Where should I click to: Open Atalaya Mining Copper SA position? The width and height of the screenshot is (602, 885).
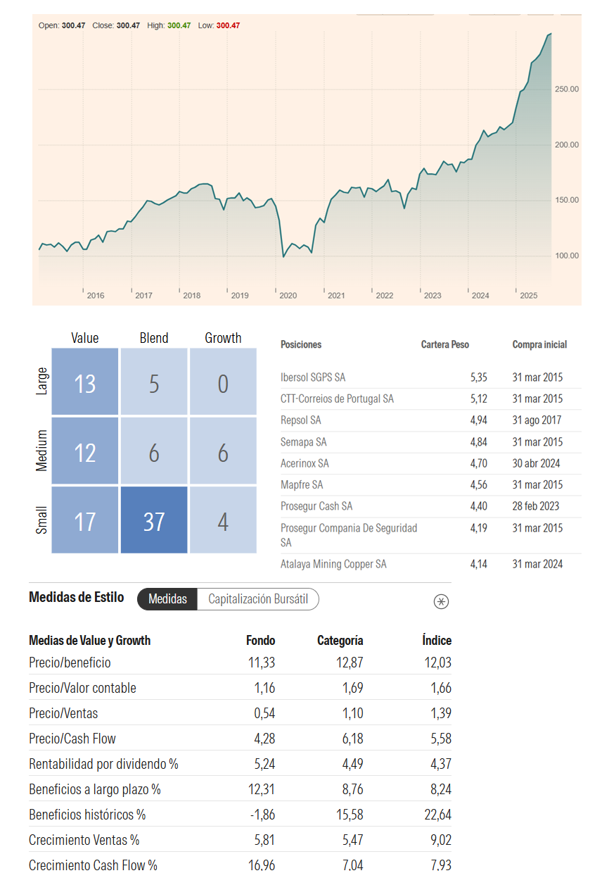coord(333,564)
